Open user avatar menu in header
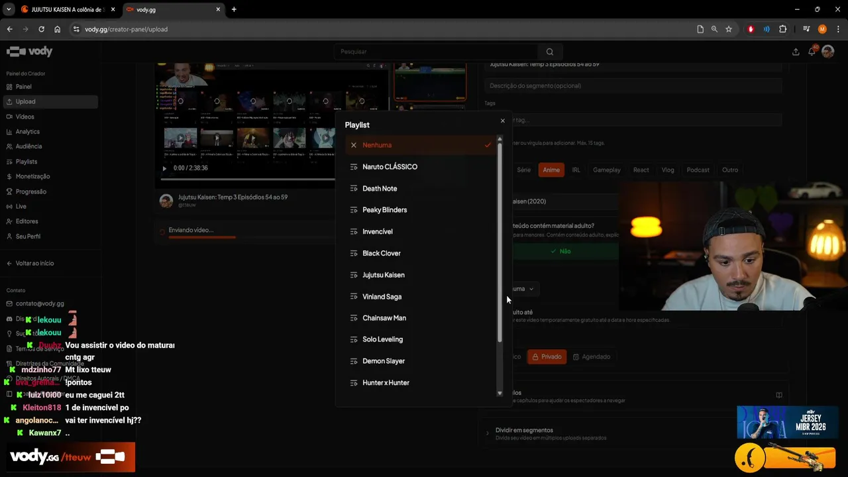Image resolution: width=848 pixels, height=477 pixels. coord(827,52)
